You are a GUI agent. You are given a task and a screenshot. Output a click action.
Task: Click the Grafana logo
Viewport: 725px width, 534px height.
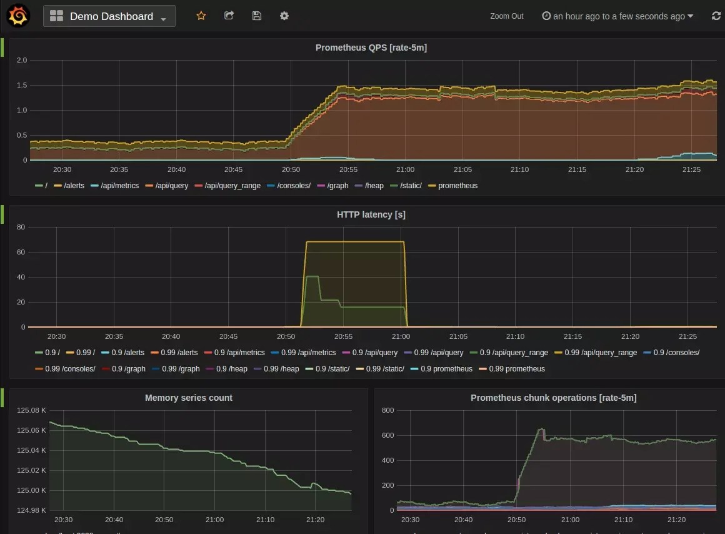(17, 16)
